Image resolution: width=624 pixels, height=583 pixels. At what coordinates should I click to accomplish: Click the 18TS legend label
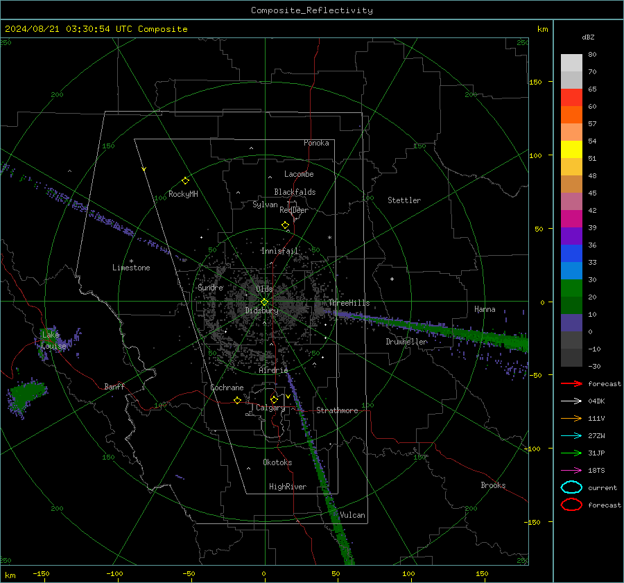pos(596,471)
